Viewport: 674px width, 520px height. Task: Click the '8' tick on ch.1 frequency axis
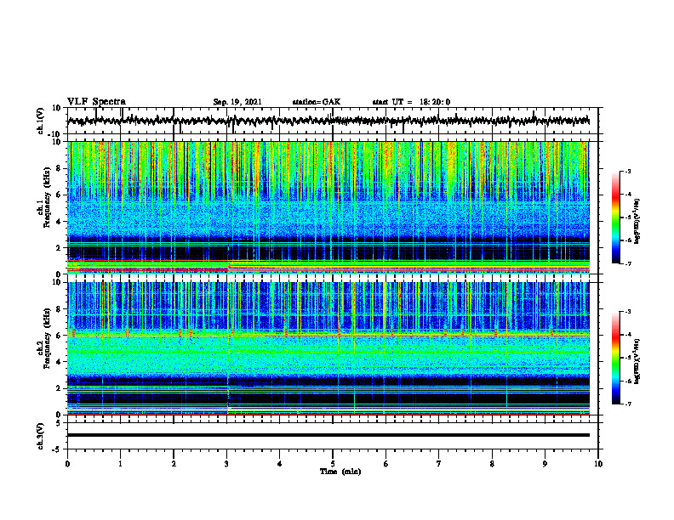pos(60,168)
